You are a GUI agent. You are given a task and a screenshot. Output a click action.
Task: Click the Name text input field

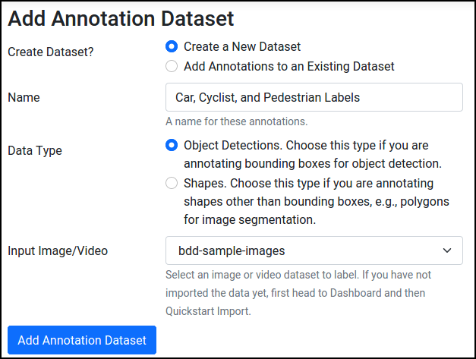point(314,97)
